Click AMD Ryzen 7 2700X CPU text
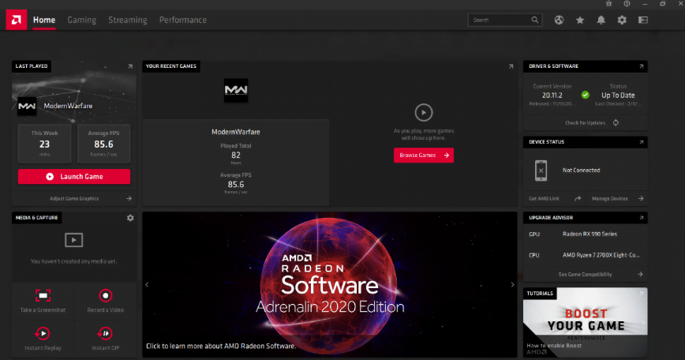The width and height of the screenshot is (685, 360). tap(601, 255)
